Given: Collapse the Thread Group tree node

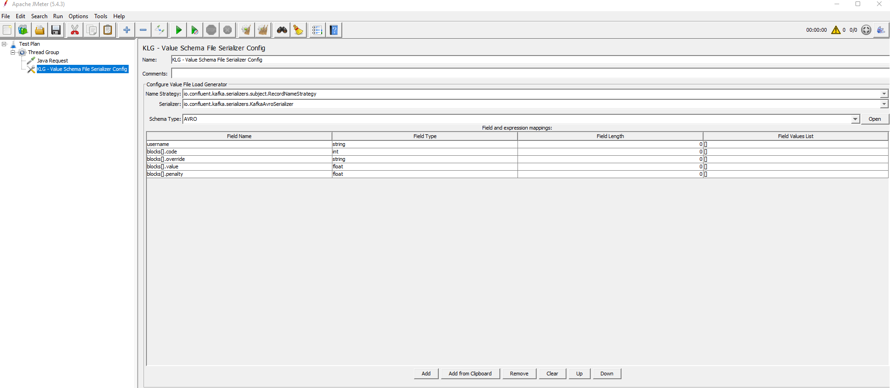Looking at the screenshot, I should (13, 52).
